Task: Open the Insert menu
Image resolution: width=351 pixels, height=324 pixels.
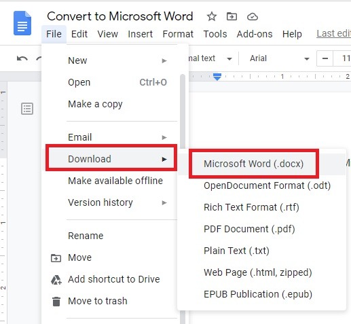Action: [140, 34]
